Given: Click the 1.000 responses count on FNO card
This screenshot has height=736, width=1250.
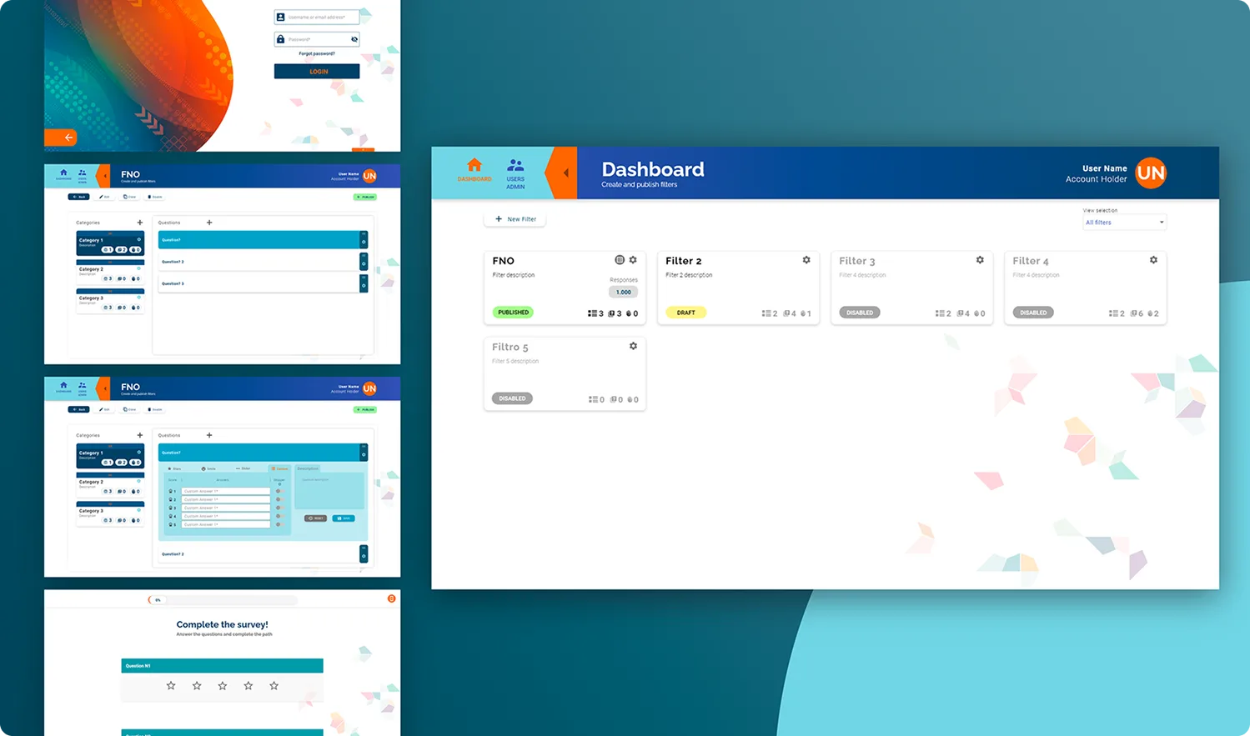Looking at the screenshot, I should [624, 292].
